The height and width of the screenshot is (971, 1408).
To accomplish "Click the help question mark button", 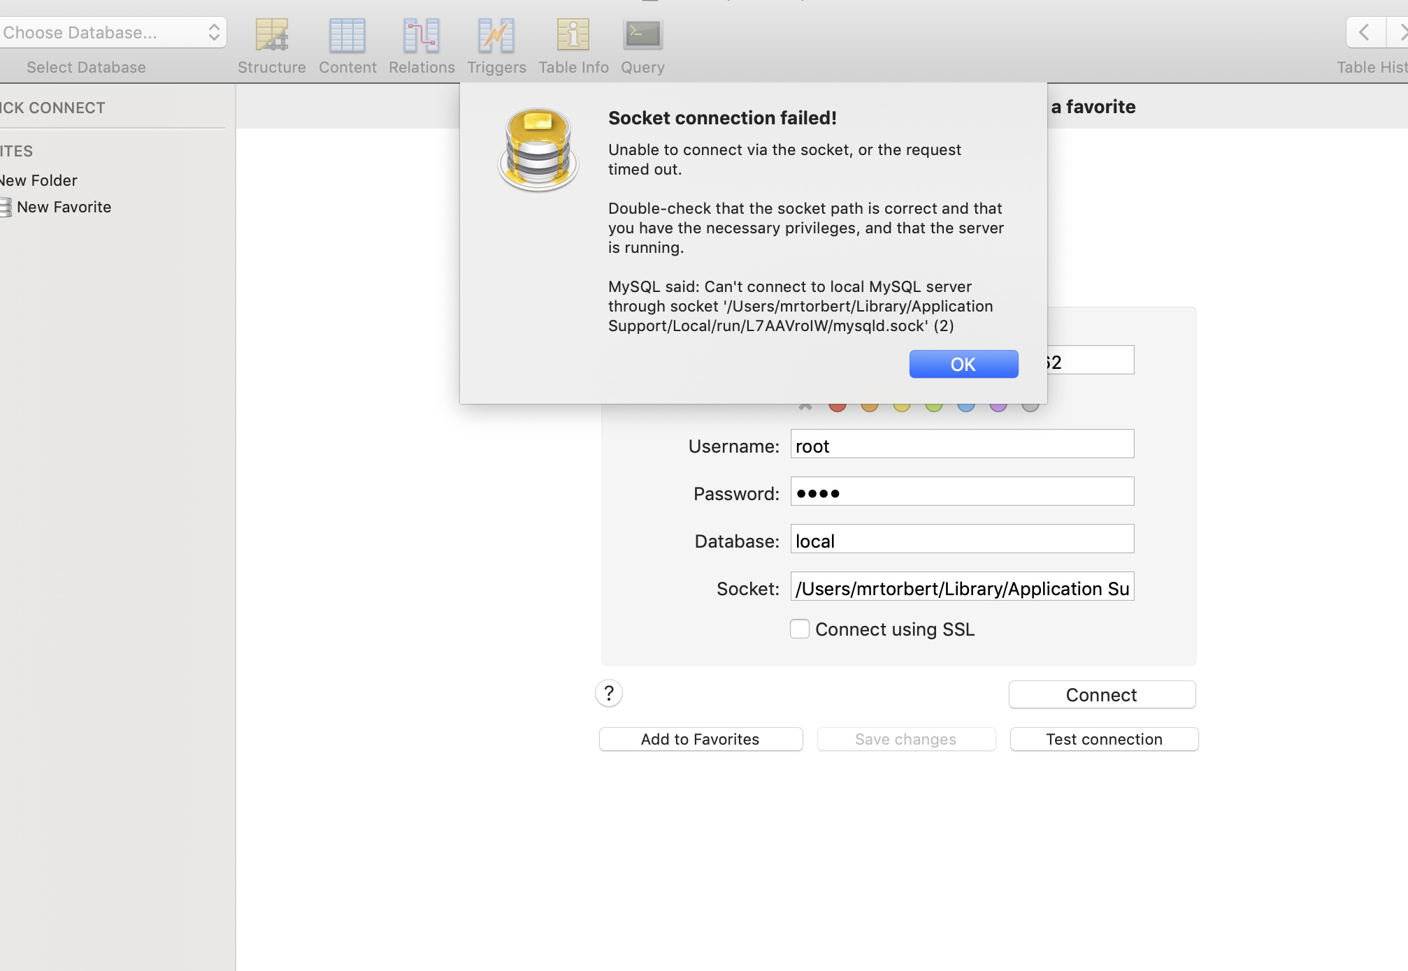I will click(x=609, y=694).
